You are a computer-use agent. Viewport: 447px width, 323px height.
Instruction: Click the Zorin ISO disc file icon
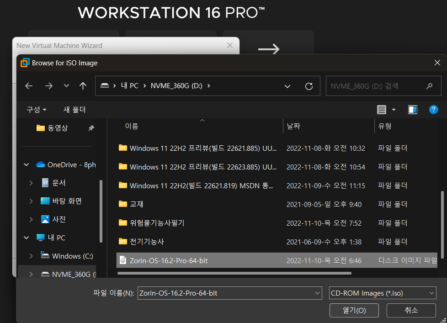point(123,260)
